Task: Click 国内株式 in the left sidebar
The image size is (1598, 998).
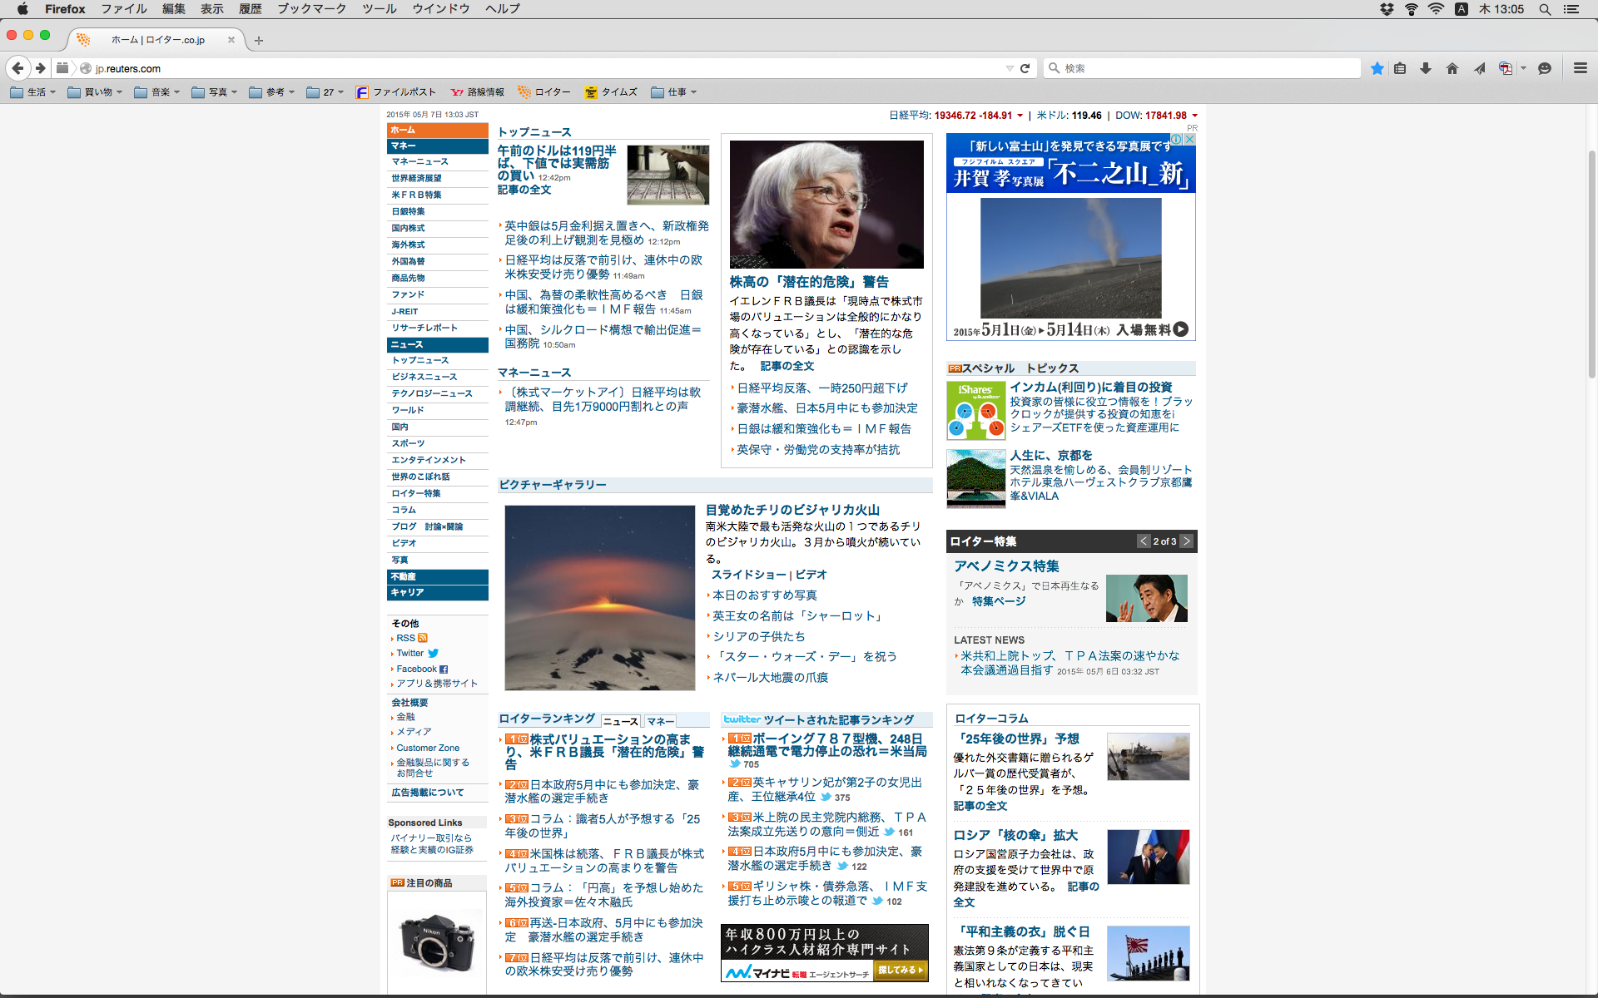Action: coord(409,228)
